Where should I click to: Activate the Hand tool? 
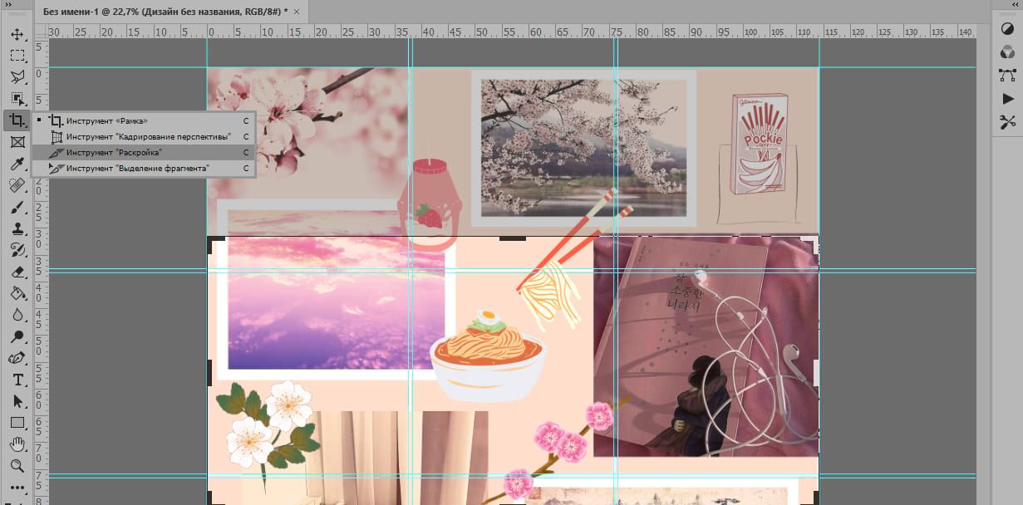pos(17,444)
